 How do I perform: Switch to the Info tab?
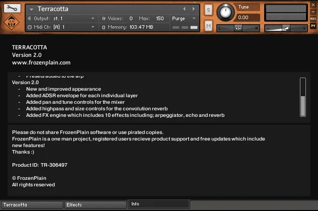(159, 204)
